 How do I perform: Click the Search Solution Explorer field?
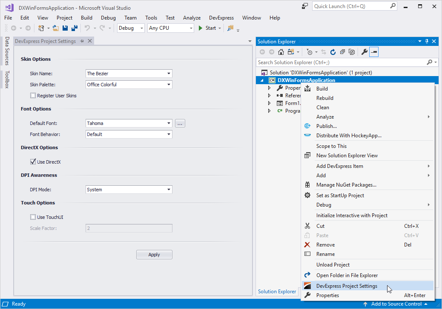[x=341, y=62]
